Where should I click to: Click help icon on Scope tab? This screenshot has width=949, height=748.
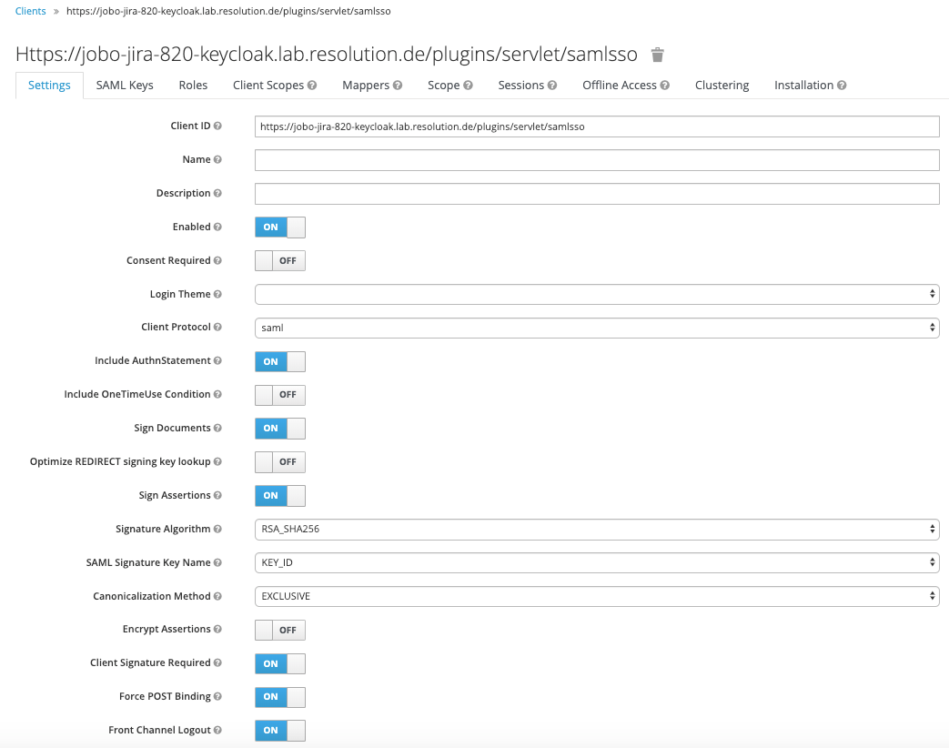pos(468,86)
